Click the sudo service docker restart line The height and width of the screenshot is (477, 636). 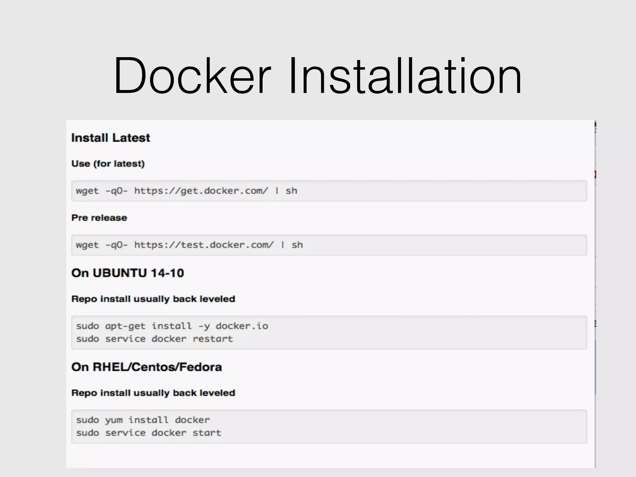click(154, 339)
